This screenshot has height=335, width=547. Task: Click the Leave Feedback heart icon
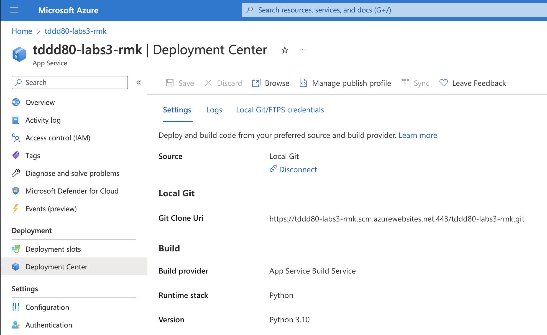pyautogui.click(x=444, y=83)
